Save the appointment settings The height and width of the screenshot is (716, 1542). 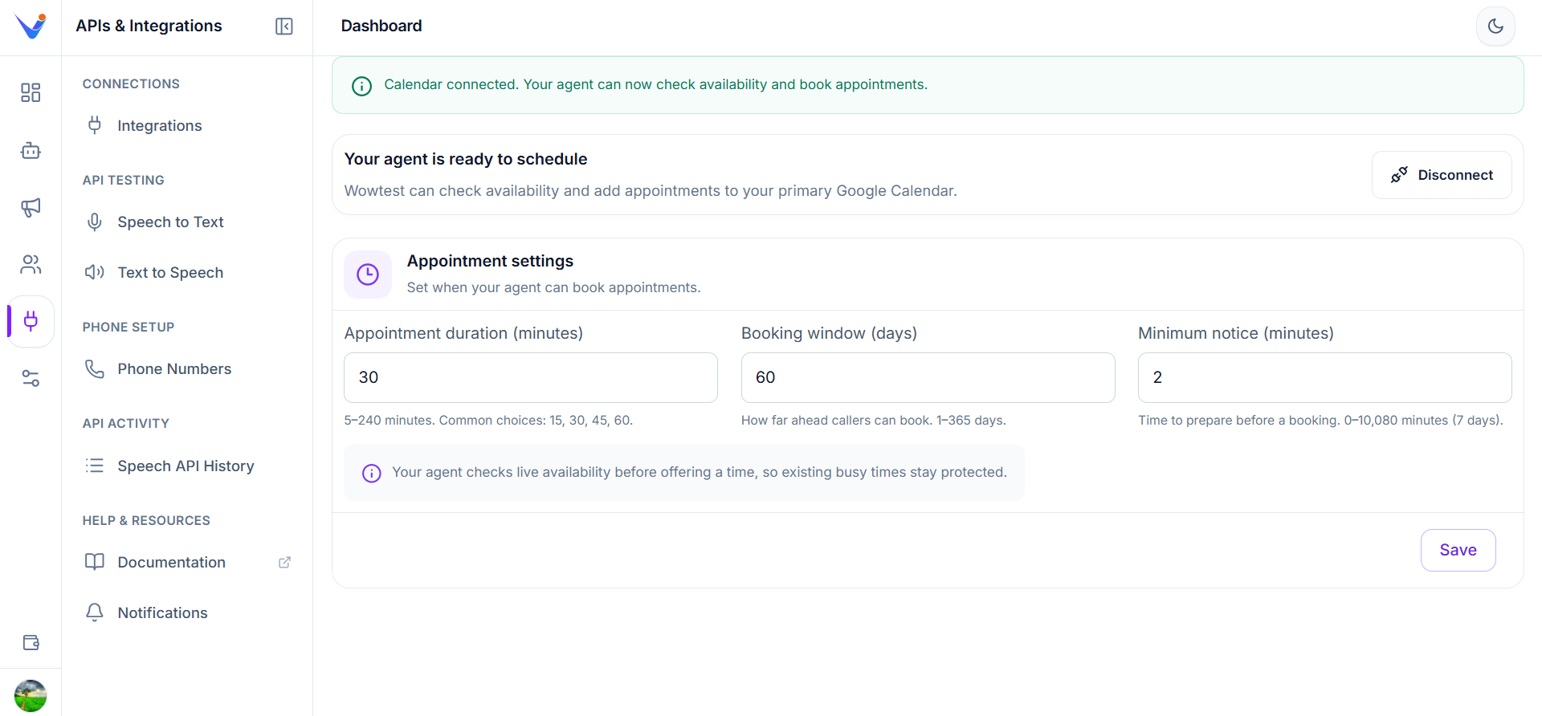point(1458,550)
